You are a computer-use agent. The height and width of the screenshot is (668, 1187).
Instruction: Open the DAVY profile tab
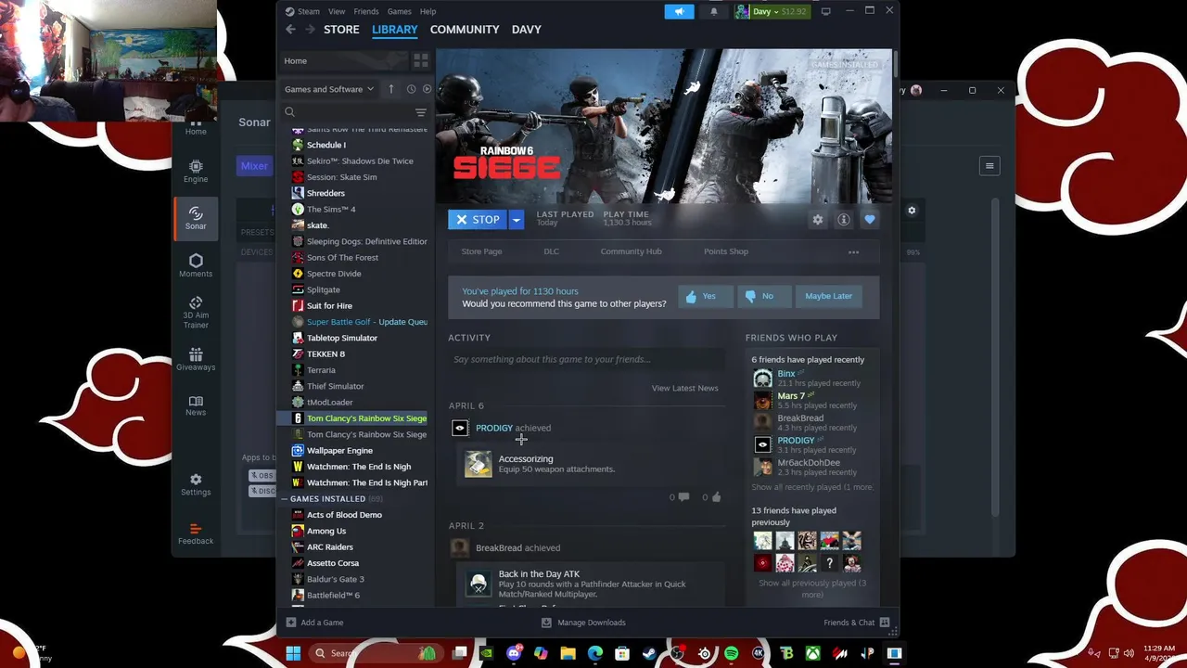click(x=527, y=30)
